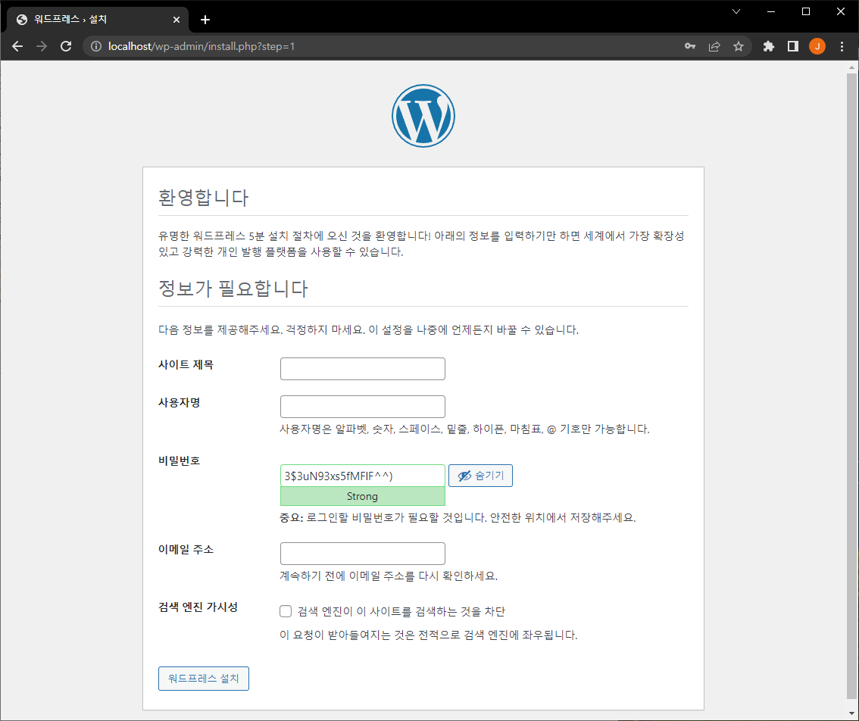
Task: Expand tab search chevron
Action: 736,11
